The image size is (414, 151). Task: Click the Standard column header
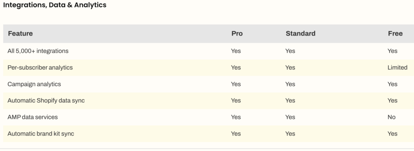pos(300,34)
